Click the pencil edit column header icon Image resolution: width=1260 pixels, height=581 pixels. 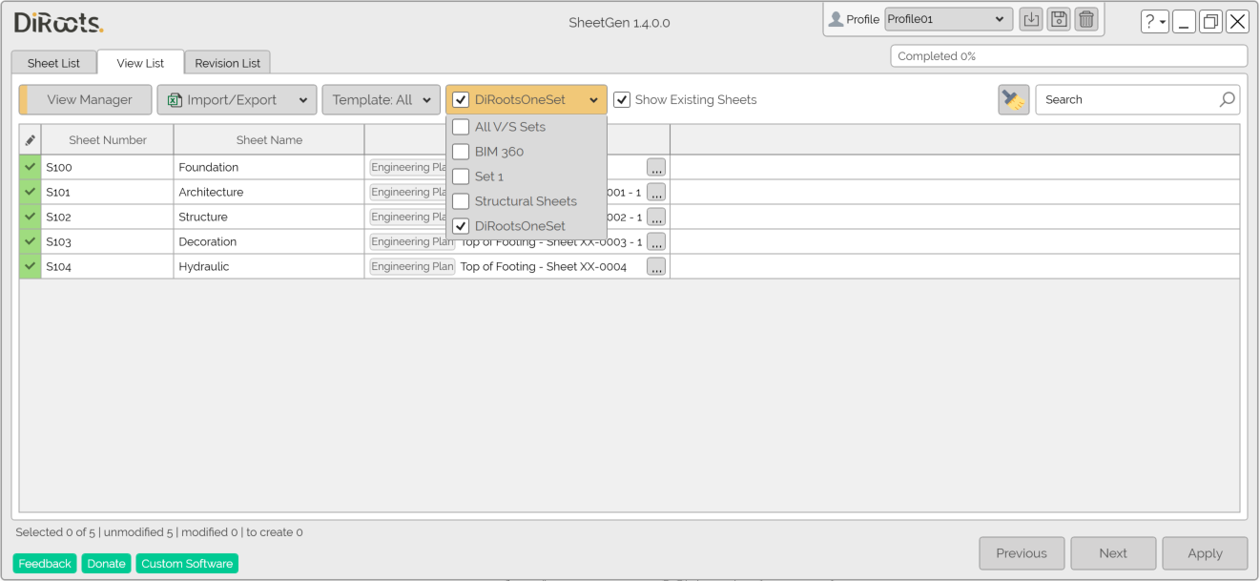pos(31,140)
